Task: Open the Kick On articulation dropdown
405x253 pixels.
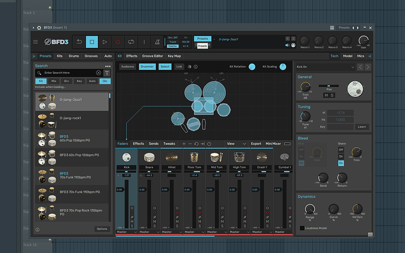Action: point(324,67)
